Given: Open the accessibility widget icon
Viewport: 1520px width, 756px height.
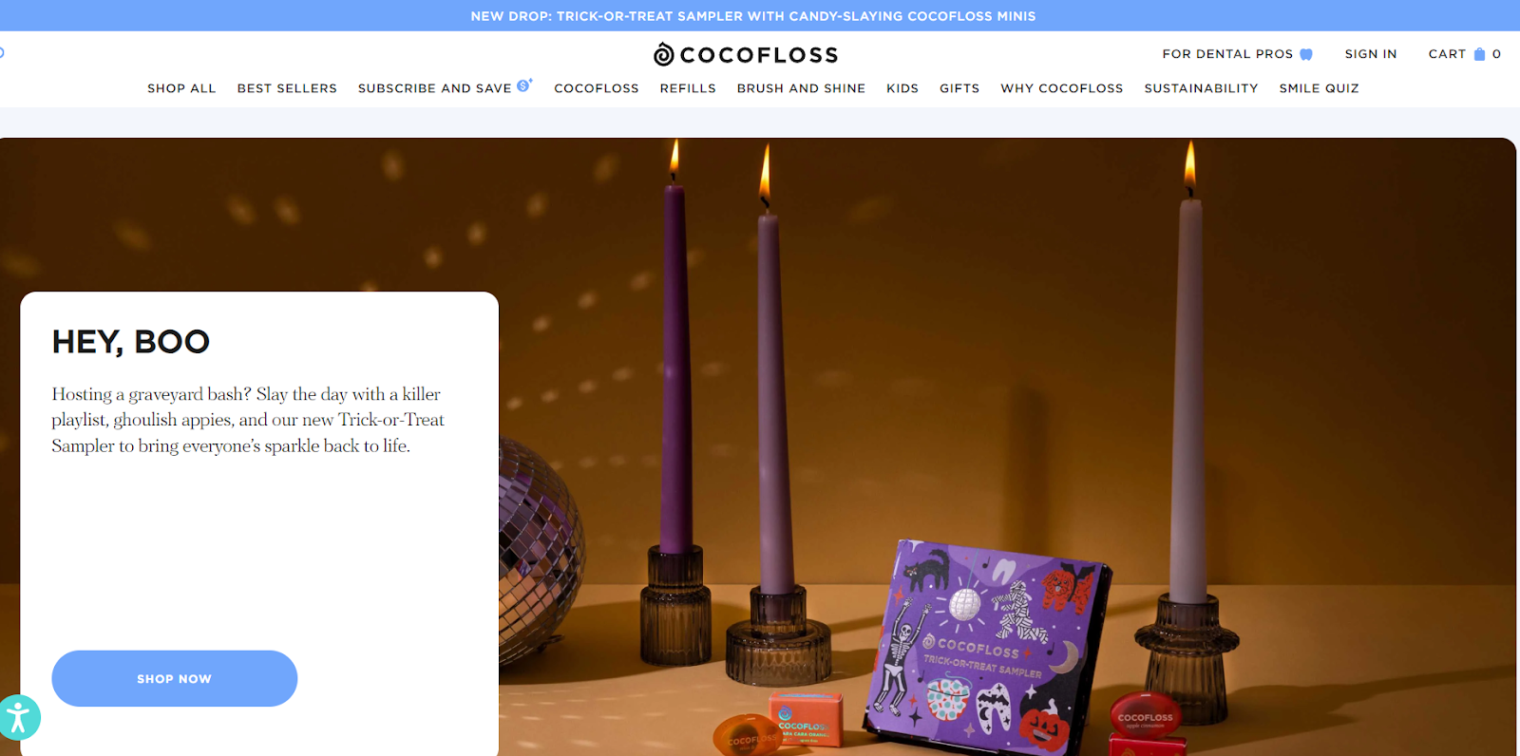Looking at the screenshot, I should (17, 717).
